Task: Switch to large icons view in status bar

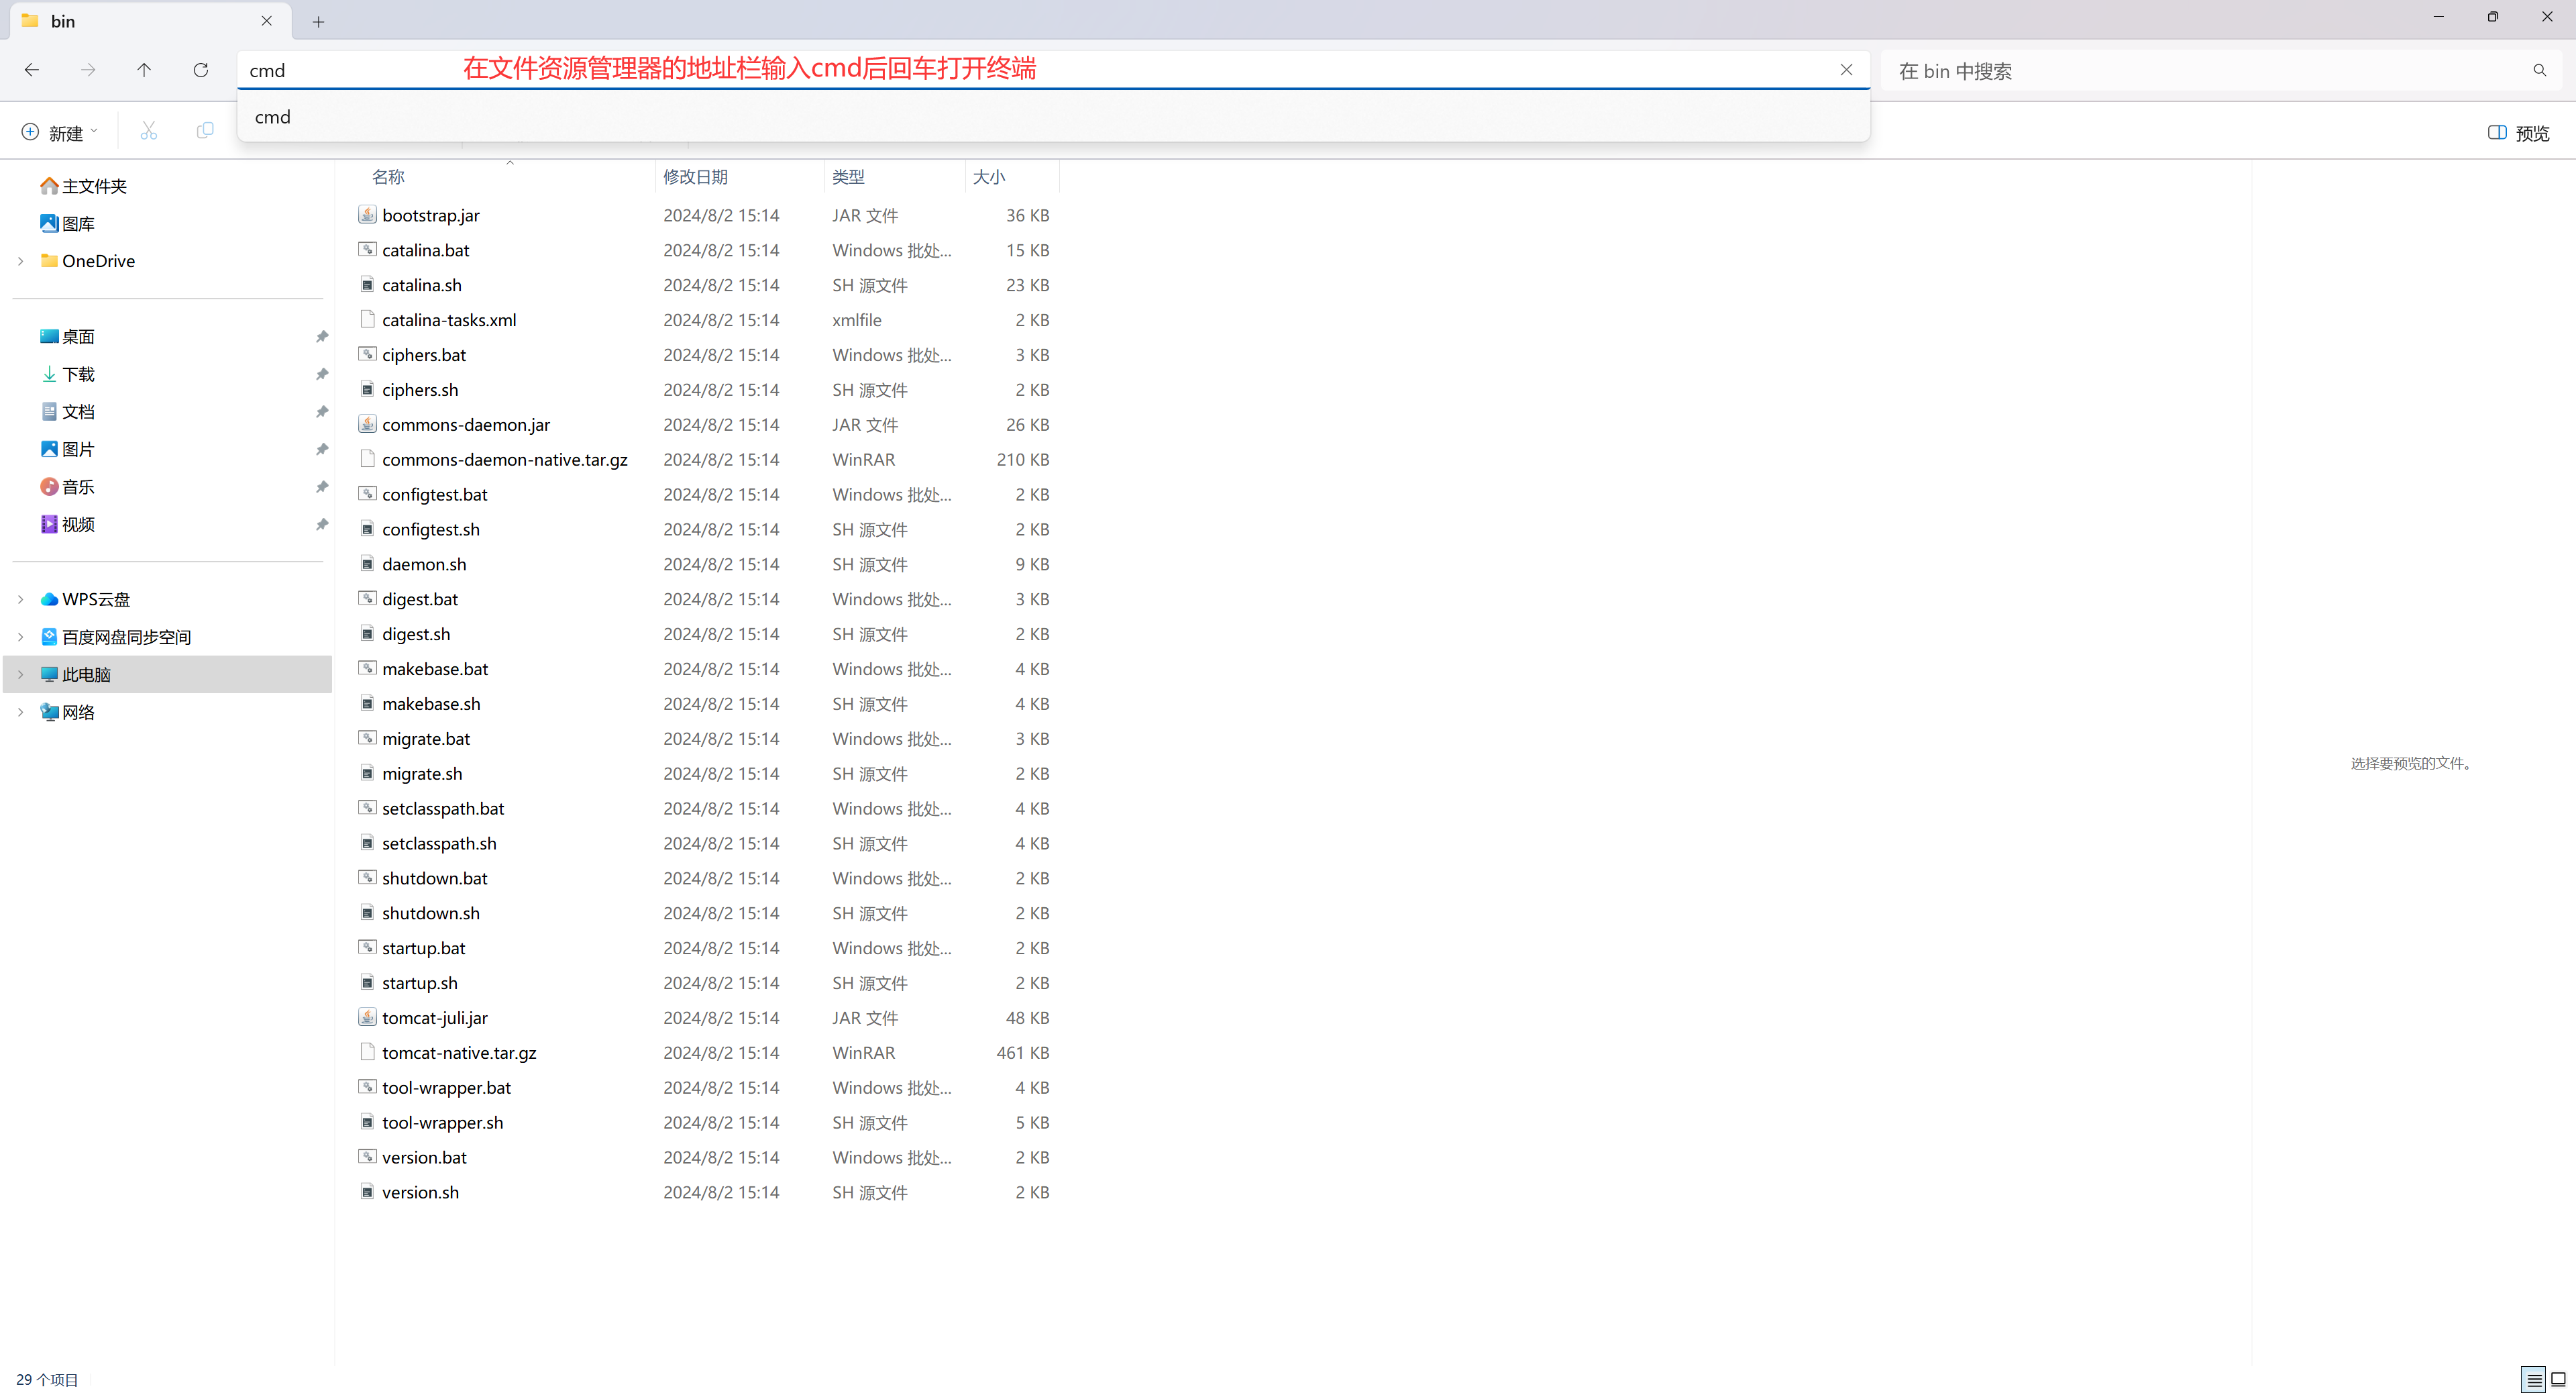Action: coord(2558,1380)
